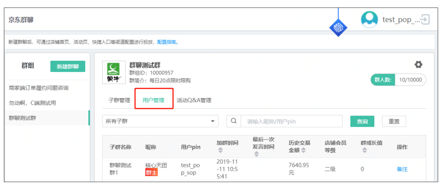Open the 活动Q&A管理 tab
Image resolution: width=445 pixels, height=188 pixels.
click(194, 100)
